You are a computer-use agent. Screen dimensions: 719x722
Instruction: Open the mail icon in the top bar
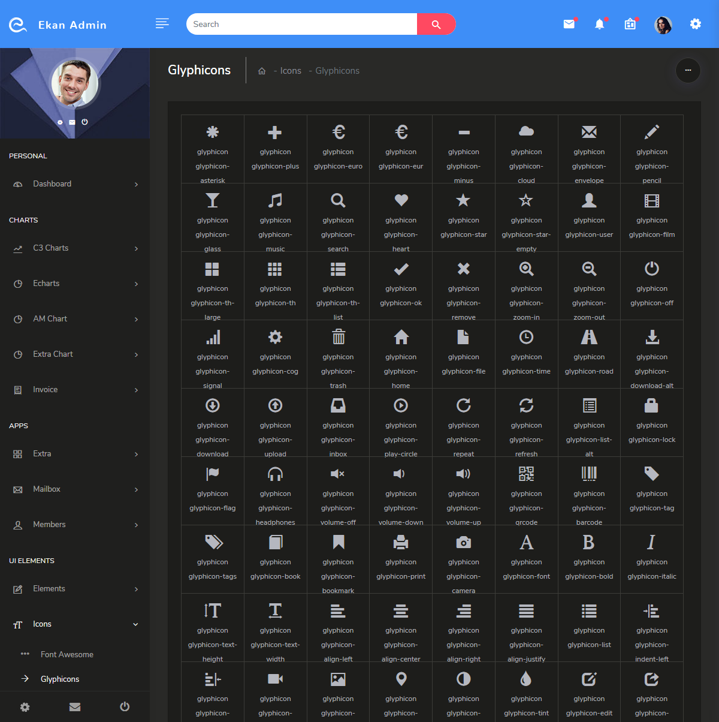click(x=568, y=24)
